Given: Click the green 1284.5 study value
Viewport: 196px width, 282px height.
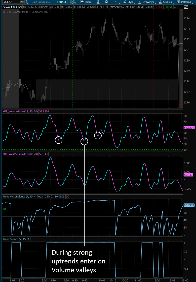Looking at the screenshot, I should click(x=168, y=7).
